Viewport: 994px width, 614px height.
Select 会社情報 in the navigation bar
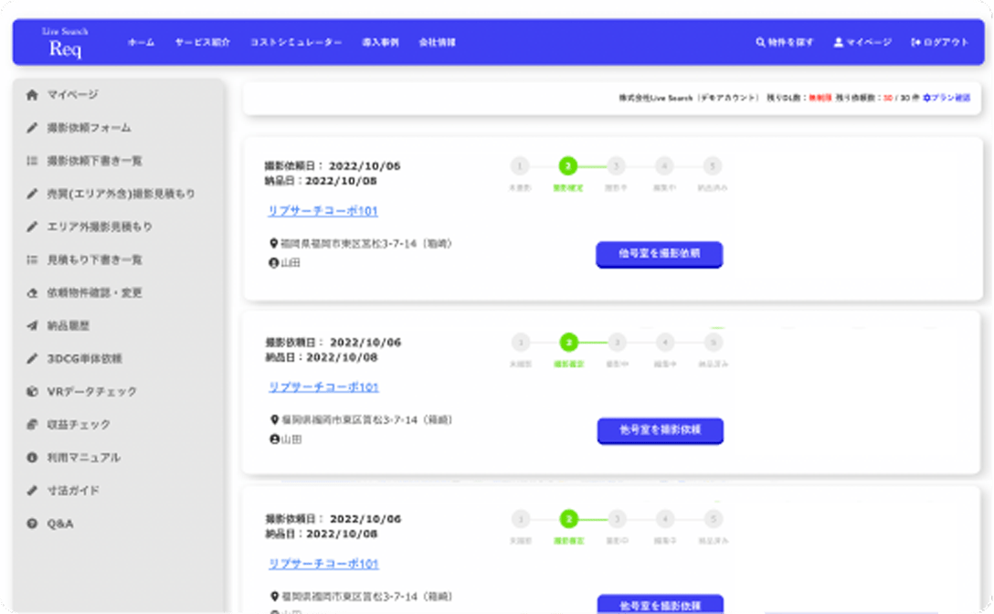click(437, 43)
